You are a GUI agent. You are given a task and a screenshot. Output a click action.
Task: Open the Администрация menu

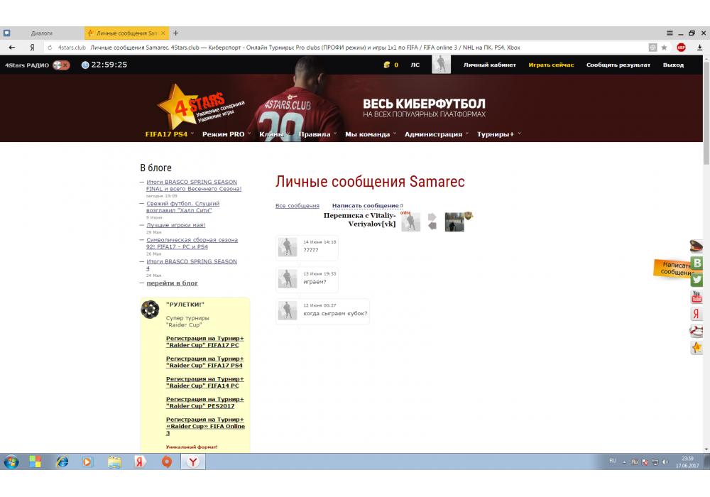[x=435, y=134]
